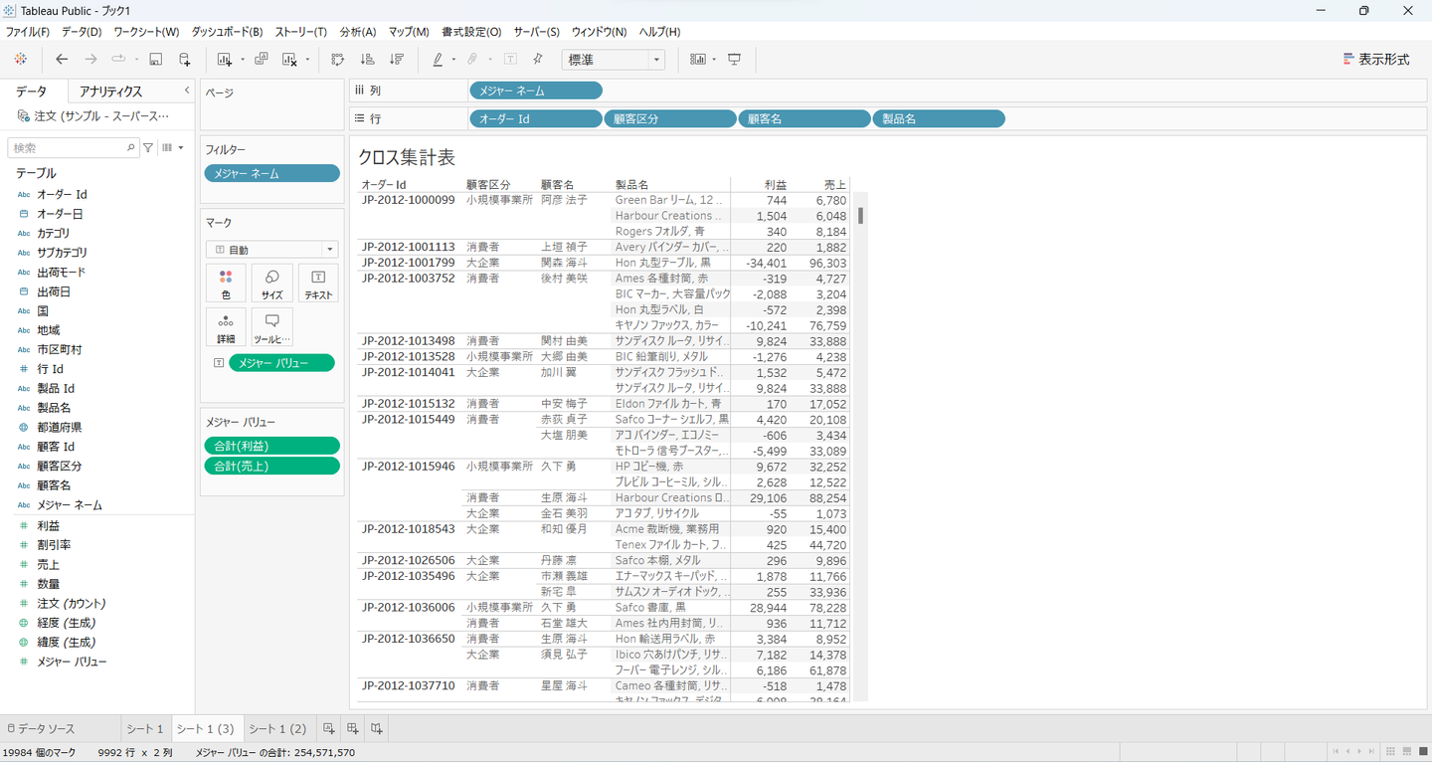
Task: Open the data pane view options dropdown
Action: (172, 147)
